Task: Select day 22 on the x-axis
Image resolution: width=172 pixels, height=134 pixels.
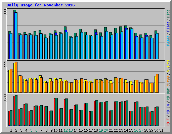Action: (x=116, y=130)
